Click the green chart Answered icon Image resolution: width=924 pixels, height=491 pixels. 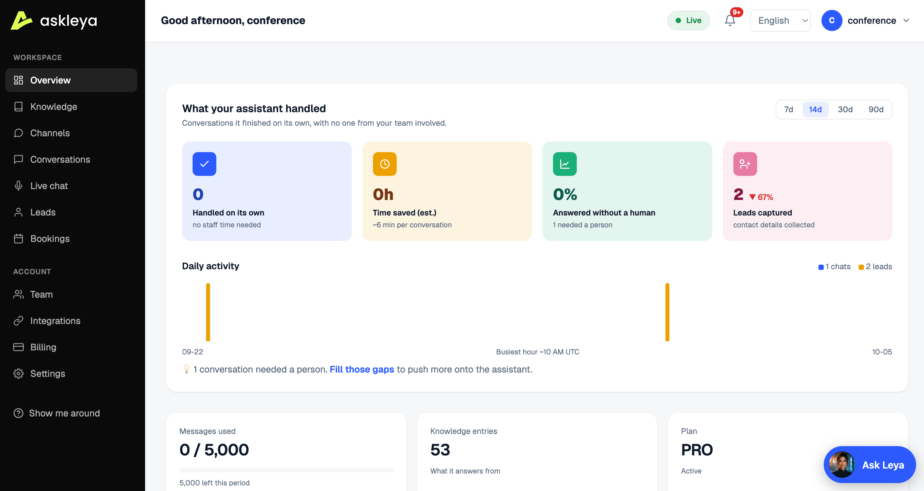click(x=565, y=164)
